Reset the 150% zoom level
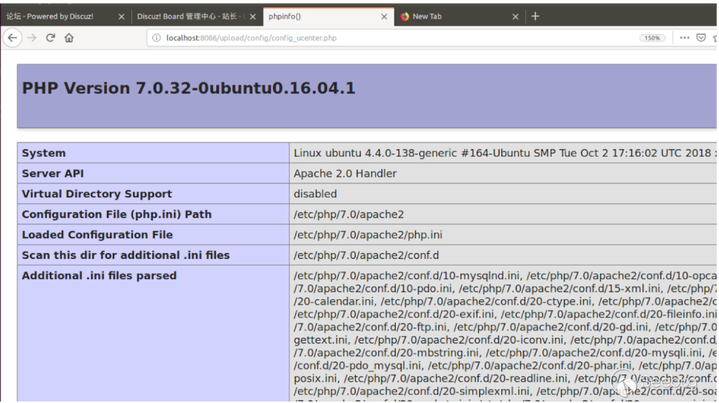 [x=652, y=38]
